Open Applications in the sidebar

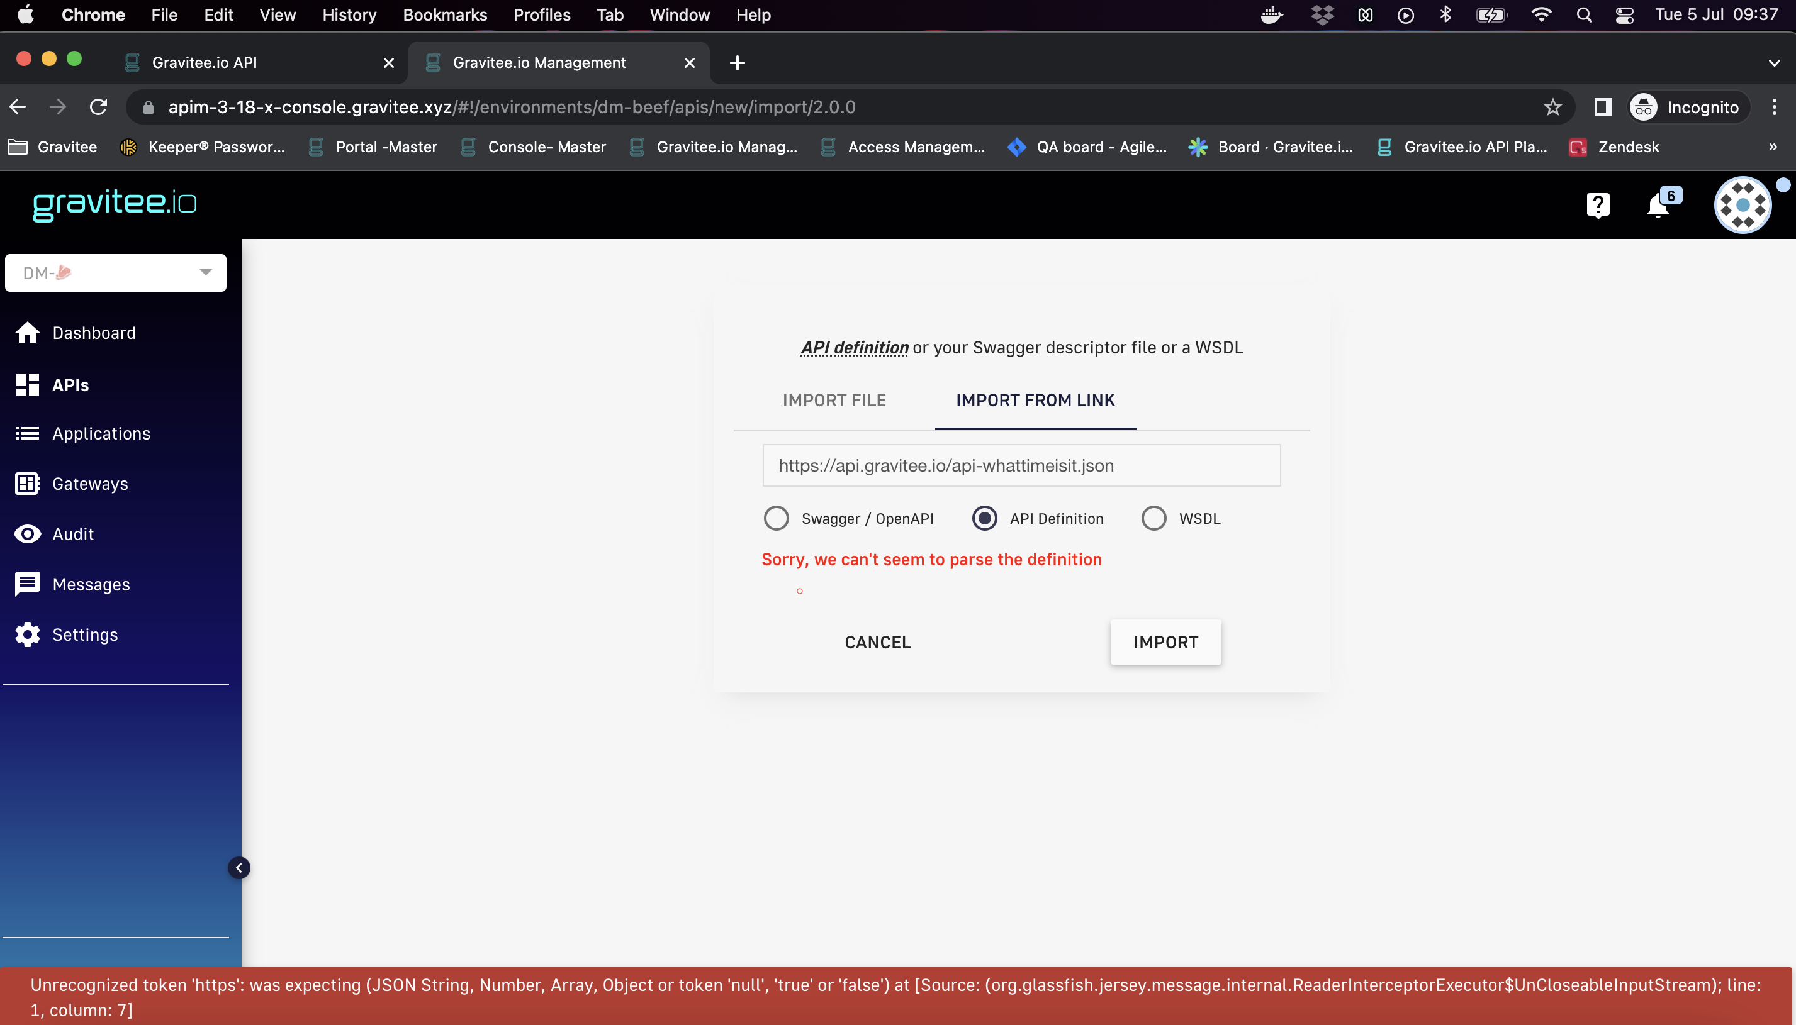click(x=101, y=434)
